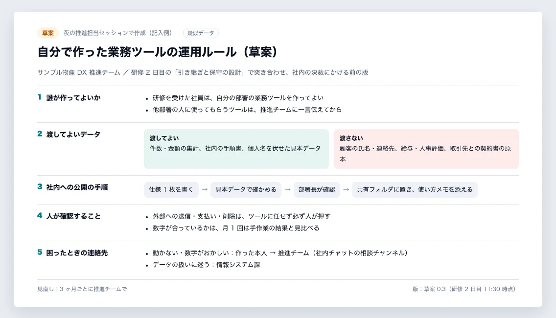The width and height of the screenshot is (556, 318).
Task: Click step chip 共有フォルダに置き、使い方メモを添える
Action: (x=415, y=190)
